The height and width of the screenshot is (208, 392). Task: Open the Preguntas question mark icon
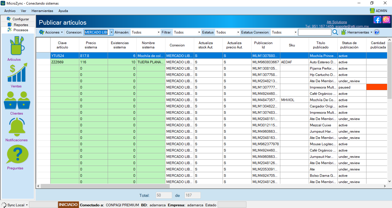point(18,154)
